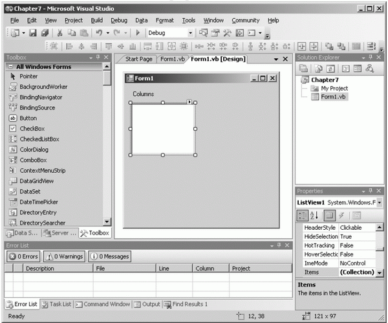Click the Align Lefts layout icon
Screen dimensions: 388x323
point(70,47)
